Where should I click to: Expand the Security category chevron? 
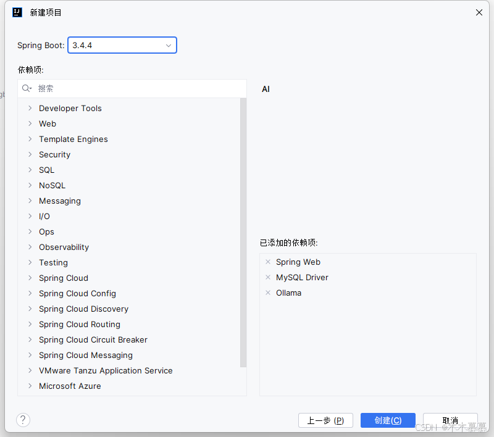coord(30,154)
